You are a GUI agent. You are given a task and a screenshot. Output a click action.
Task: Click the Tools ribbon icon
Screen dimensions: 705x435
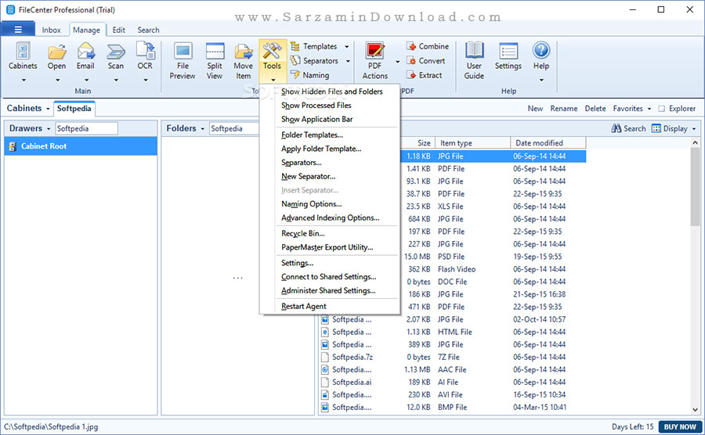coord(272,51)
